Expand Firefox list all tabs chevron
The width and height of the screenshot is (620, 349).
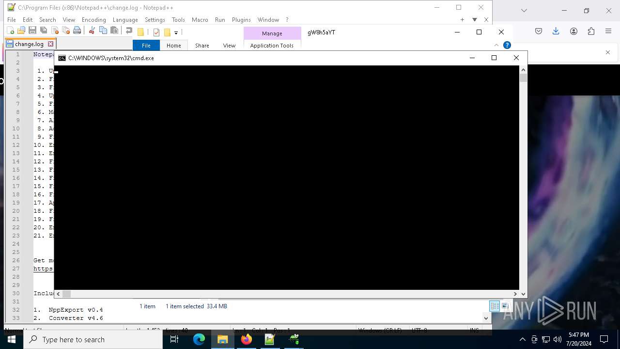(x=524, y=10)
